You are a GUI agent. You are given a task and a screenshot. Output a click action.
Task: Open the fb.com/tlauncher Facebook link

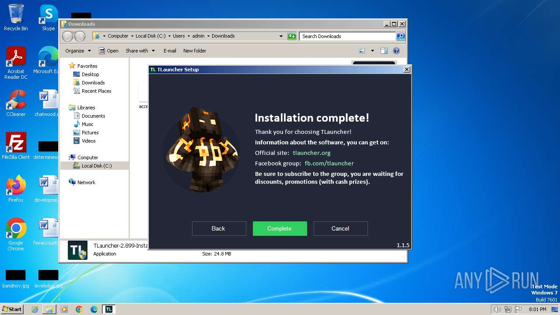(x=329, y=163)
